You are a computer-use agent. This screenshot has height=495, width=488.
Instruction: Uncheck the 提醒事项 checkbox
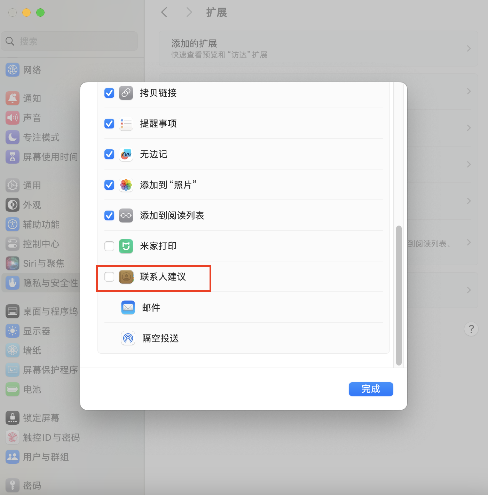pyautogui.click(x=109, y=124)
